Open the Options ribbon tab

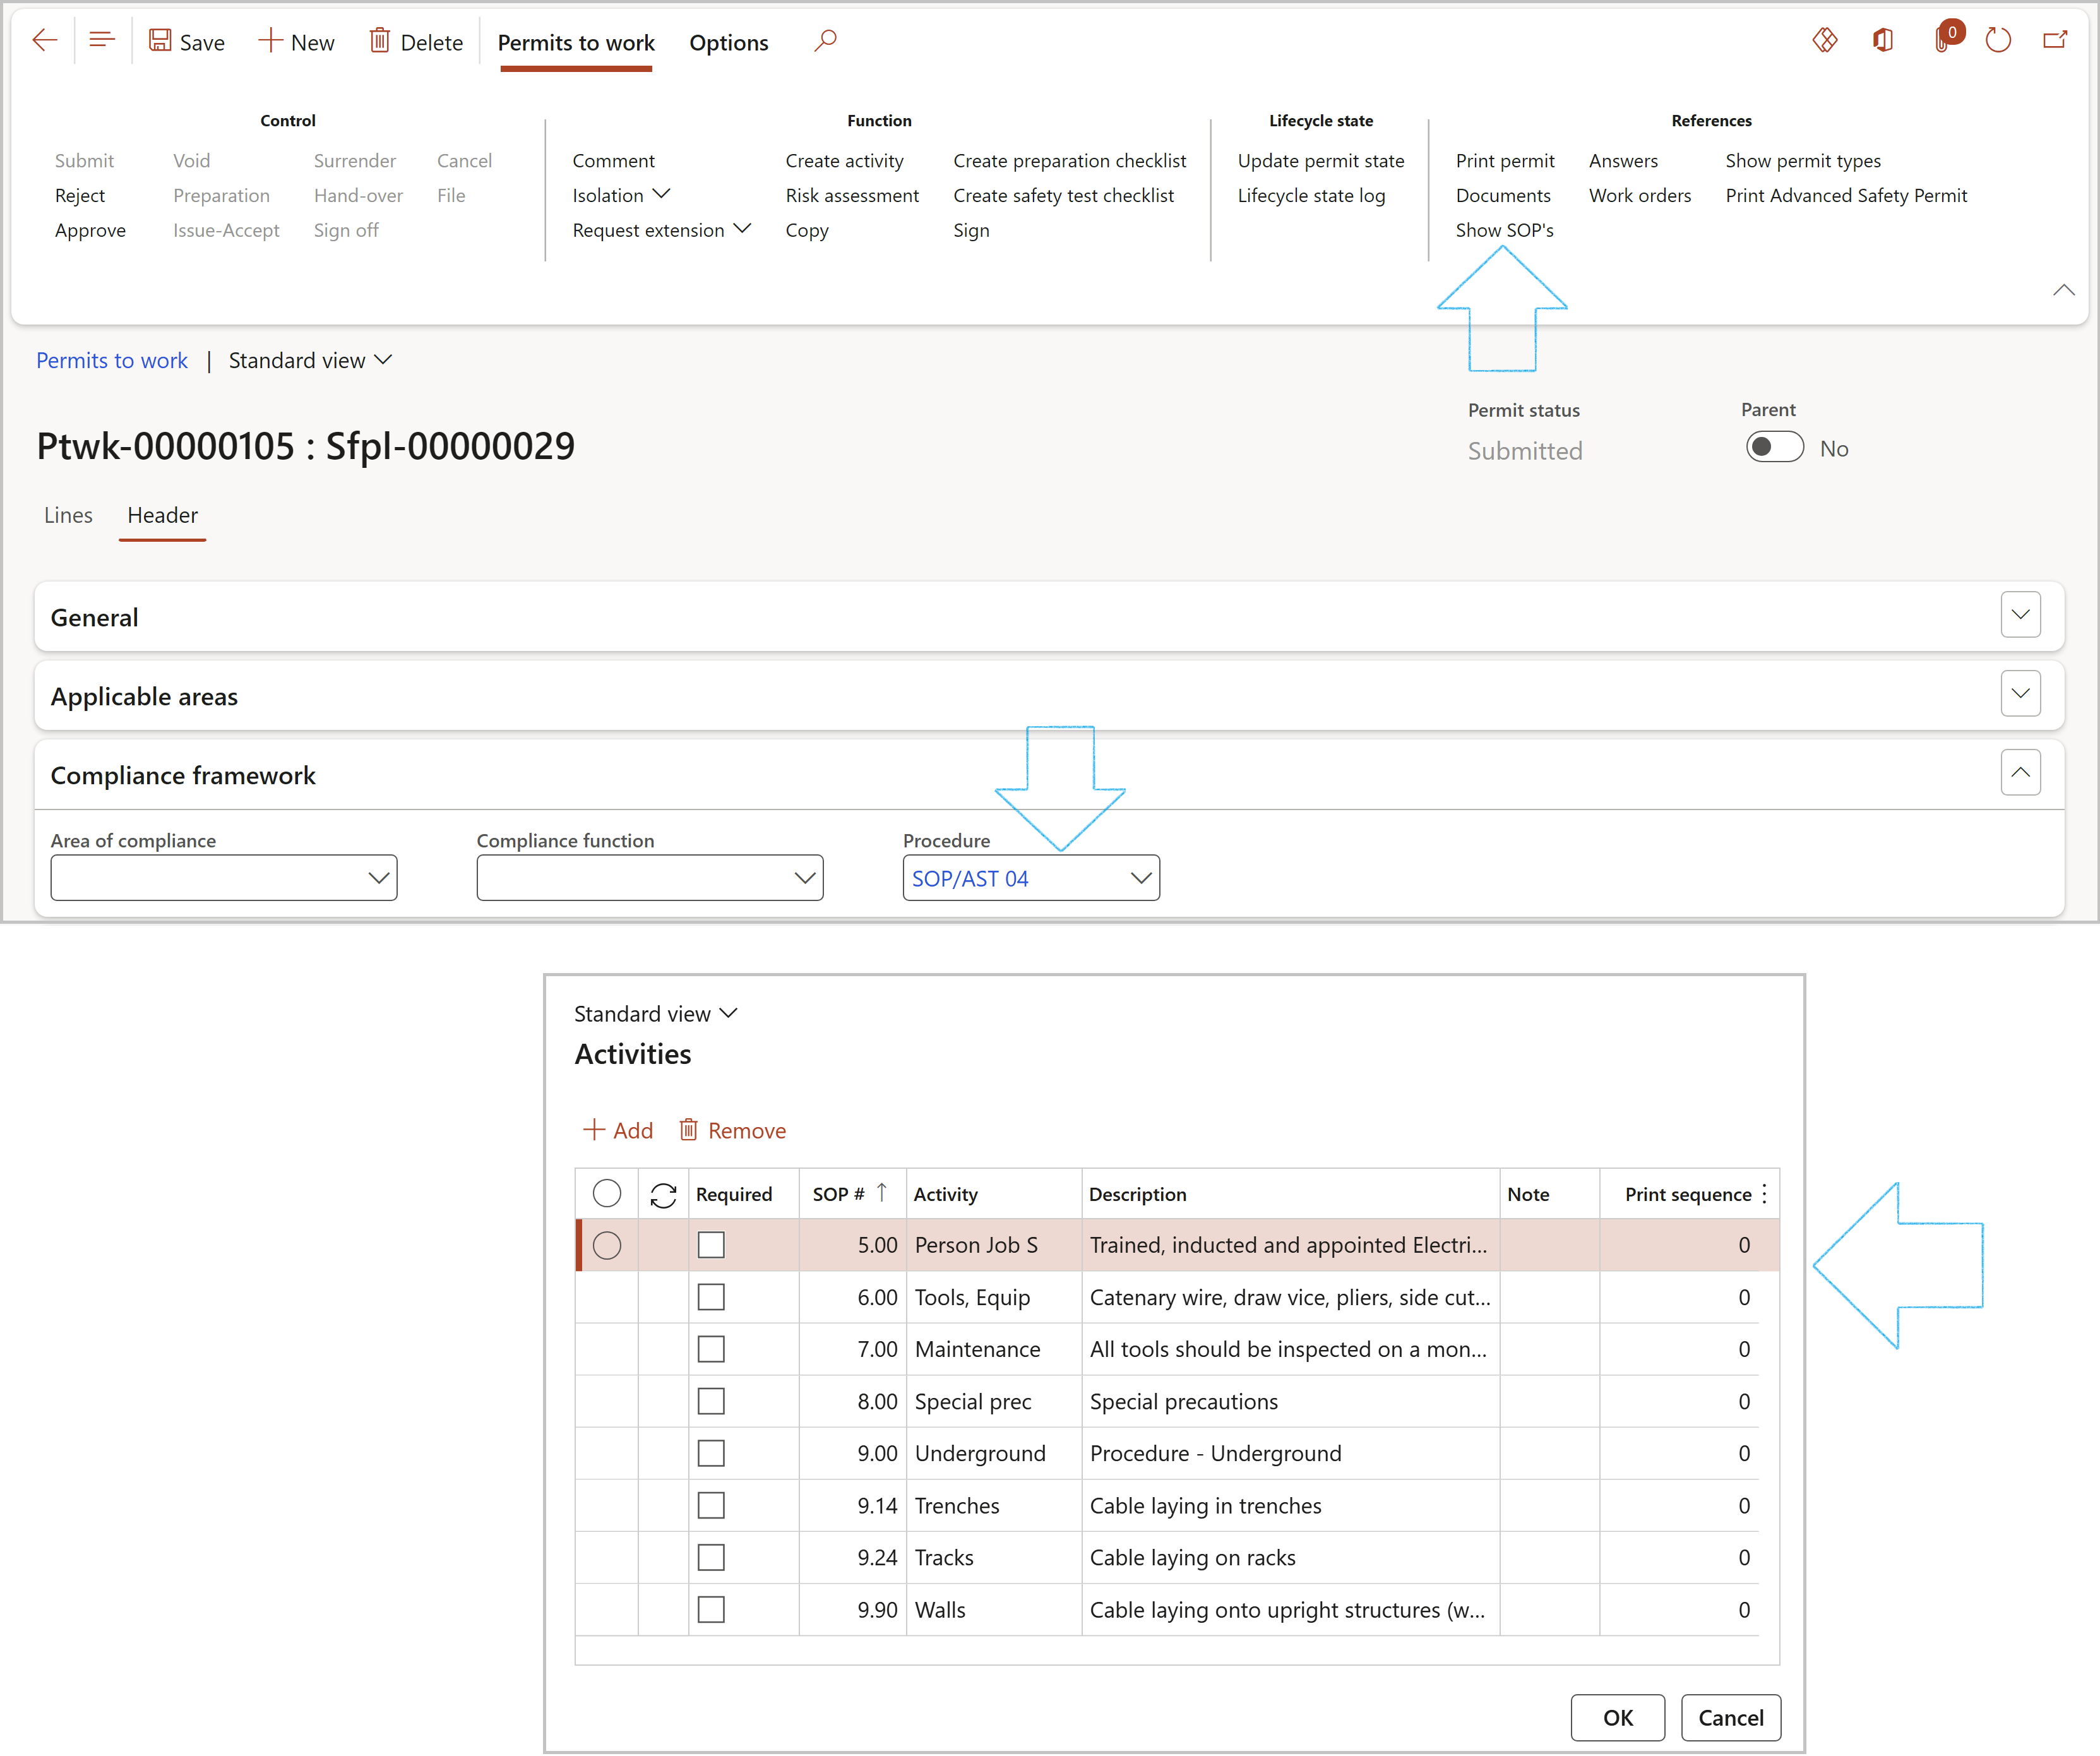729,43
